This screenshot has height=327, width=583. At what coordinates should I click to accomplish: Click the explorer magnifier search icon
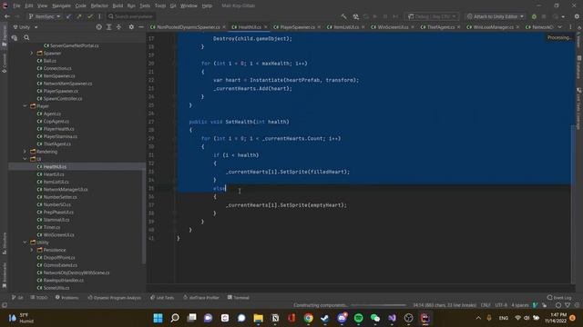click(26, 37)
